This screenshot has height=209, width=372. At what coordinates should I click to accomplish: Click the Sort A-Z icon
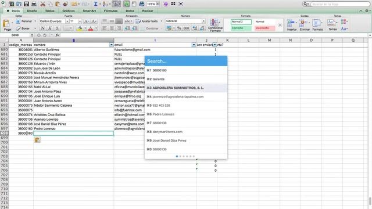[105, 4]
